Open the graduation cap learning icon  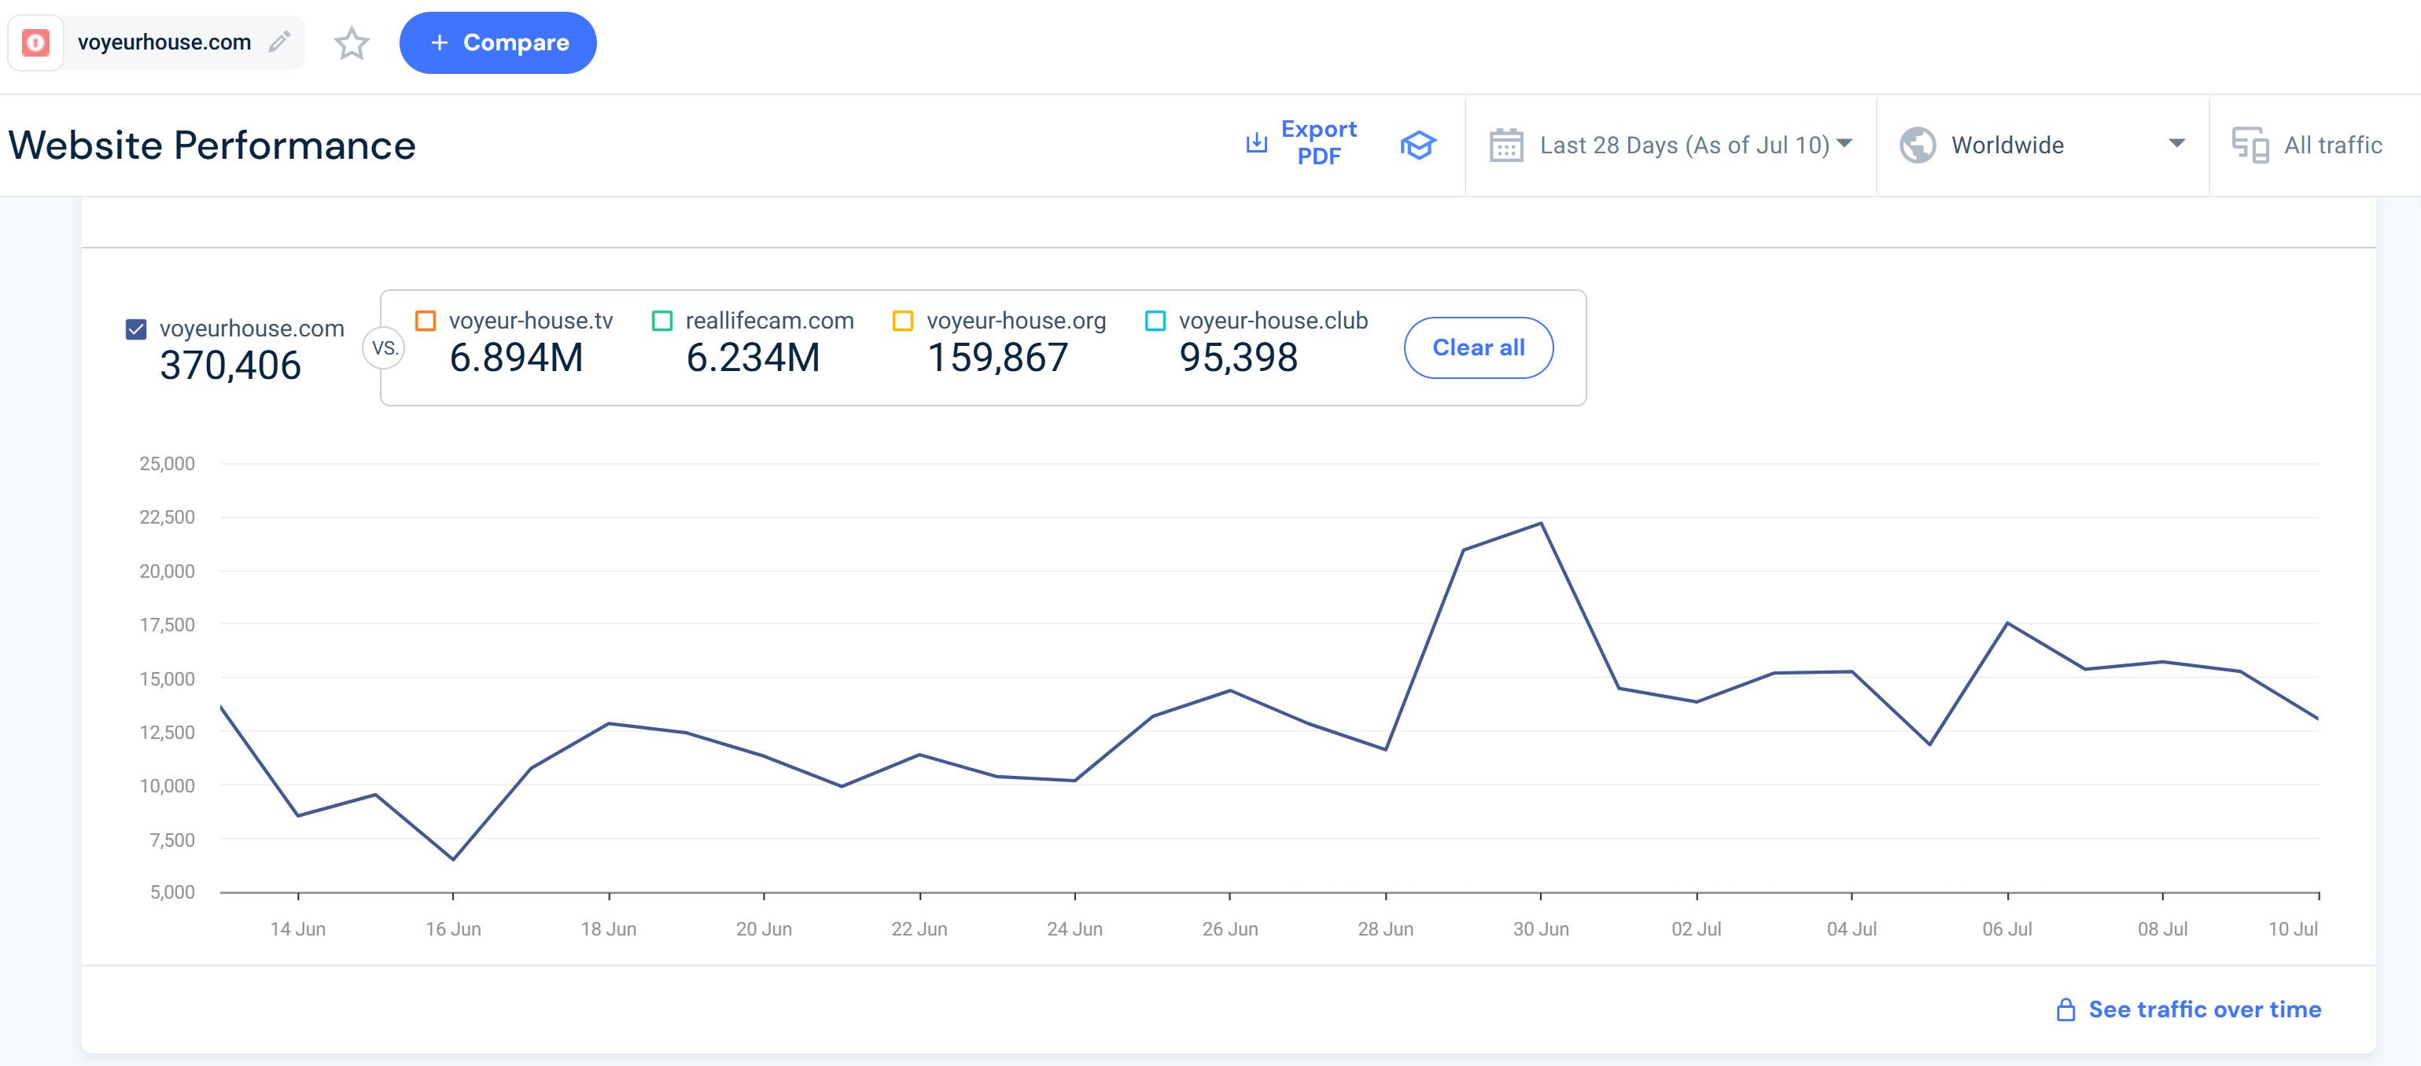point(1417,145)
